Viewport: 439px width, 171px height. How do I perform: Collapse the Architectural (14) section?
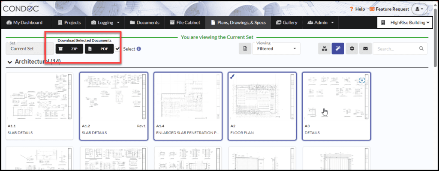click(10, 62)
